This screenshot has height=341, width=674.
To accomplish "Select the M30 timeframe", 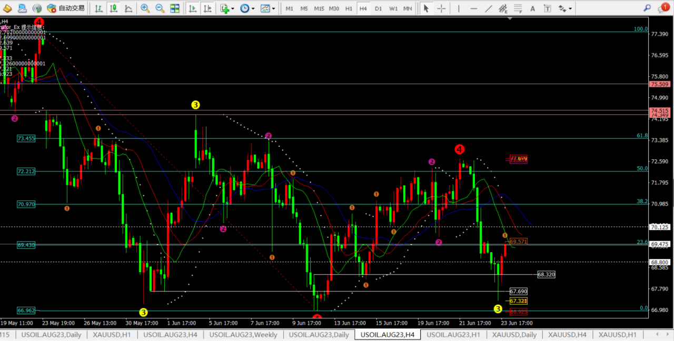I will pyautogui.click(x=334, y=8).
